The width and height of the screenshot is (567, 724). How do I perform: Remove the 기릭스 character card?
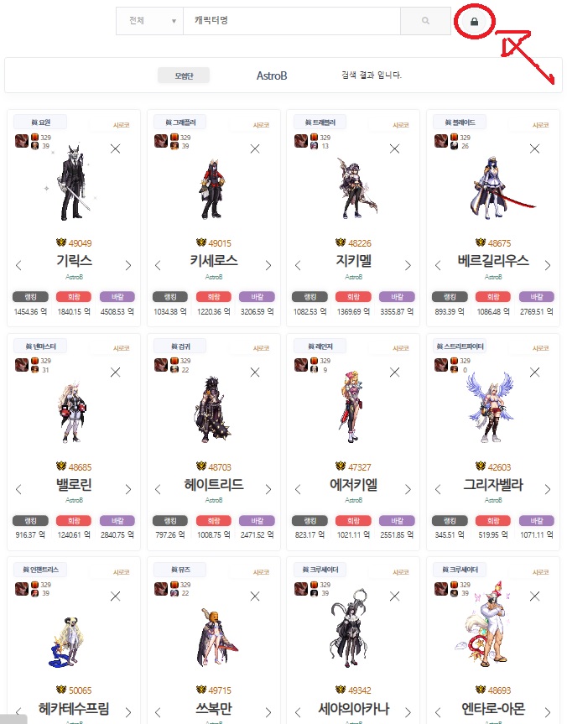(x=116, y=148)
